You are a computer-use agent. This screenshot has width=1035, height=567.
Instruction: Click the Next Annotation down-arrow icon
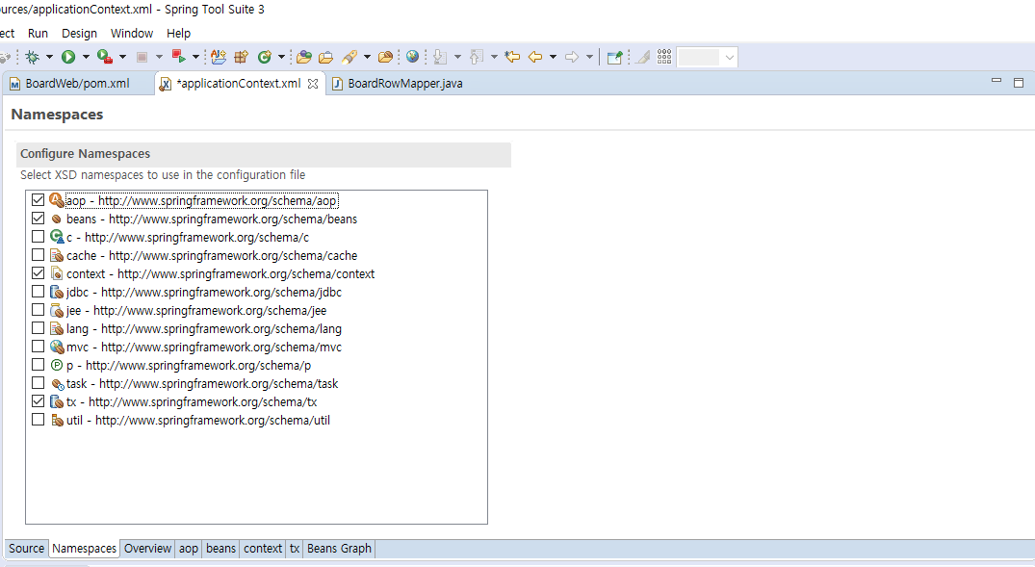(440, 58)
